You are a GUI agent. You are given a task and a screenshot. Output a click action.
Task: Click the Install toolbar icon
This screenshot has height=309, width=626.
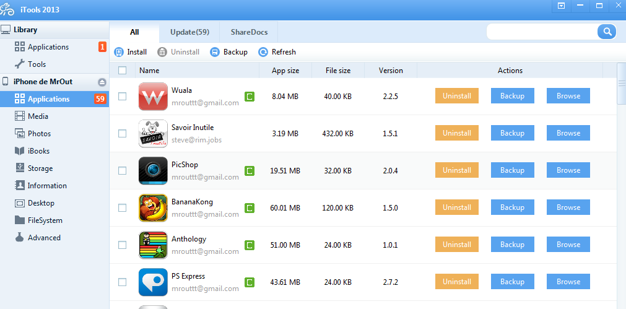point(119,52)
